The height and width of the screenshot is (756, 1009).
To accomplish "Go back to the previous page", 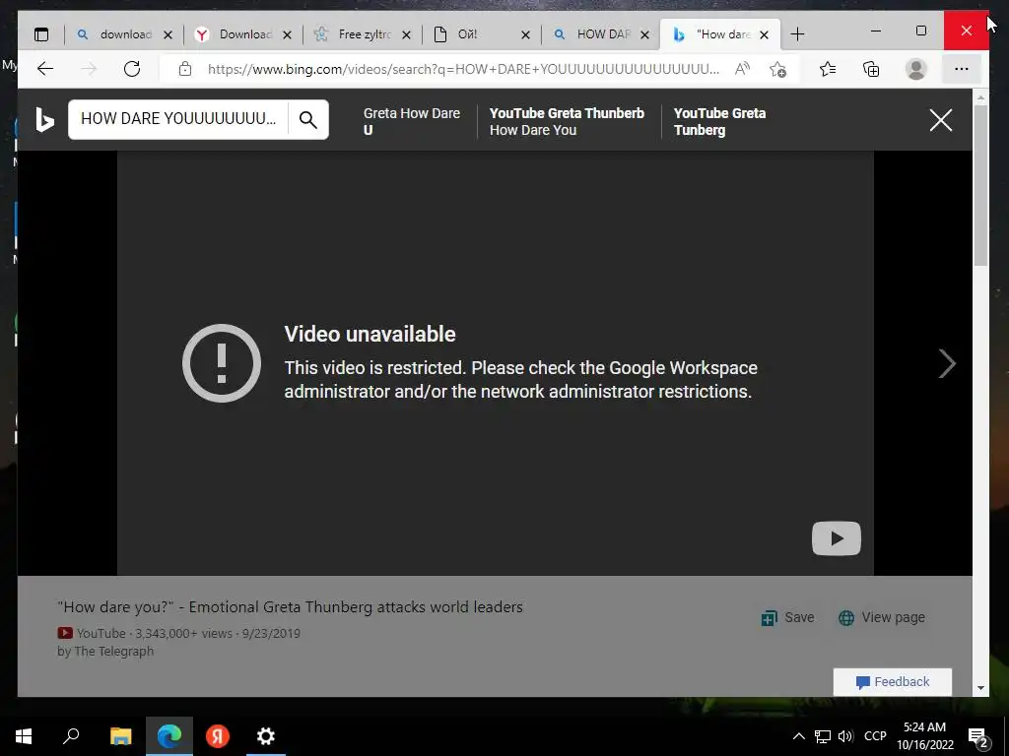I will [x=45, y=69].
